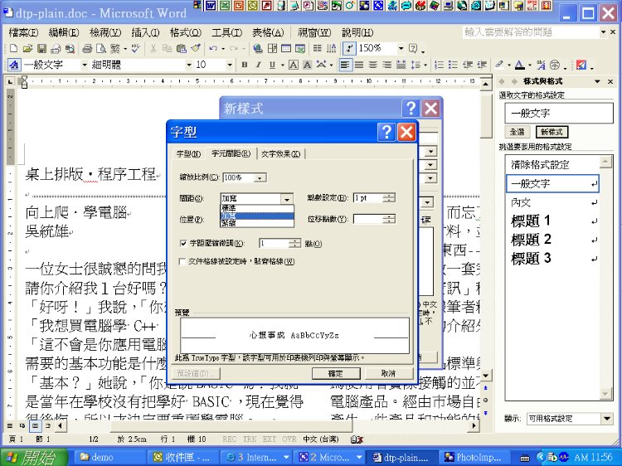Screen dimensions: 622x466
Task: Switch to 文字效果(X) tab
Action: pos(280,154)
